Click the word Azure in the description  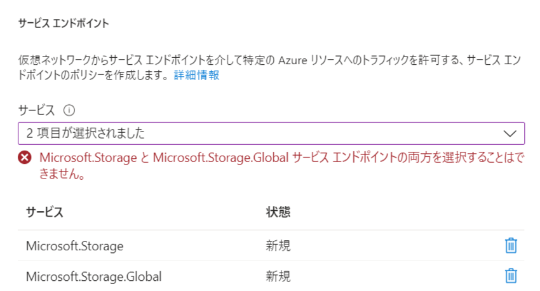[292, 60]
